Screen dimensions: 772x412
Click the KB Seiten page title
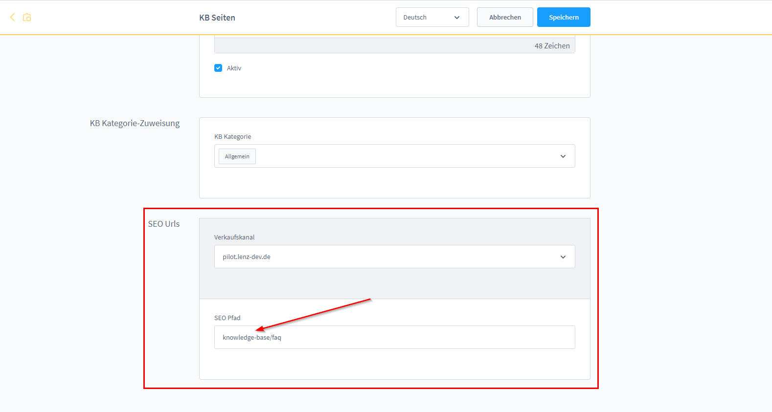[x=217, y=18]
